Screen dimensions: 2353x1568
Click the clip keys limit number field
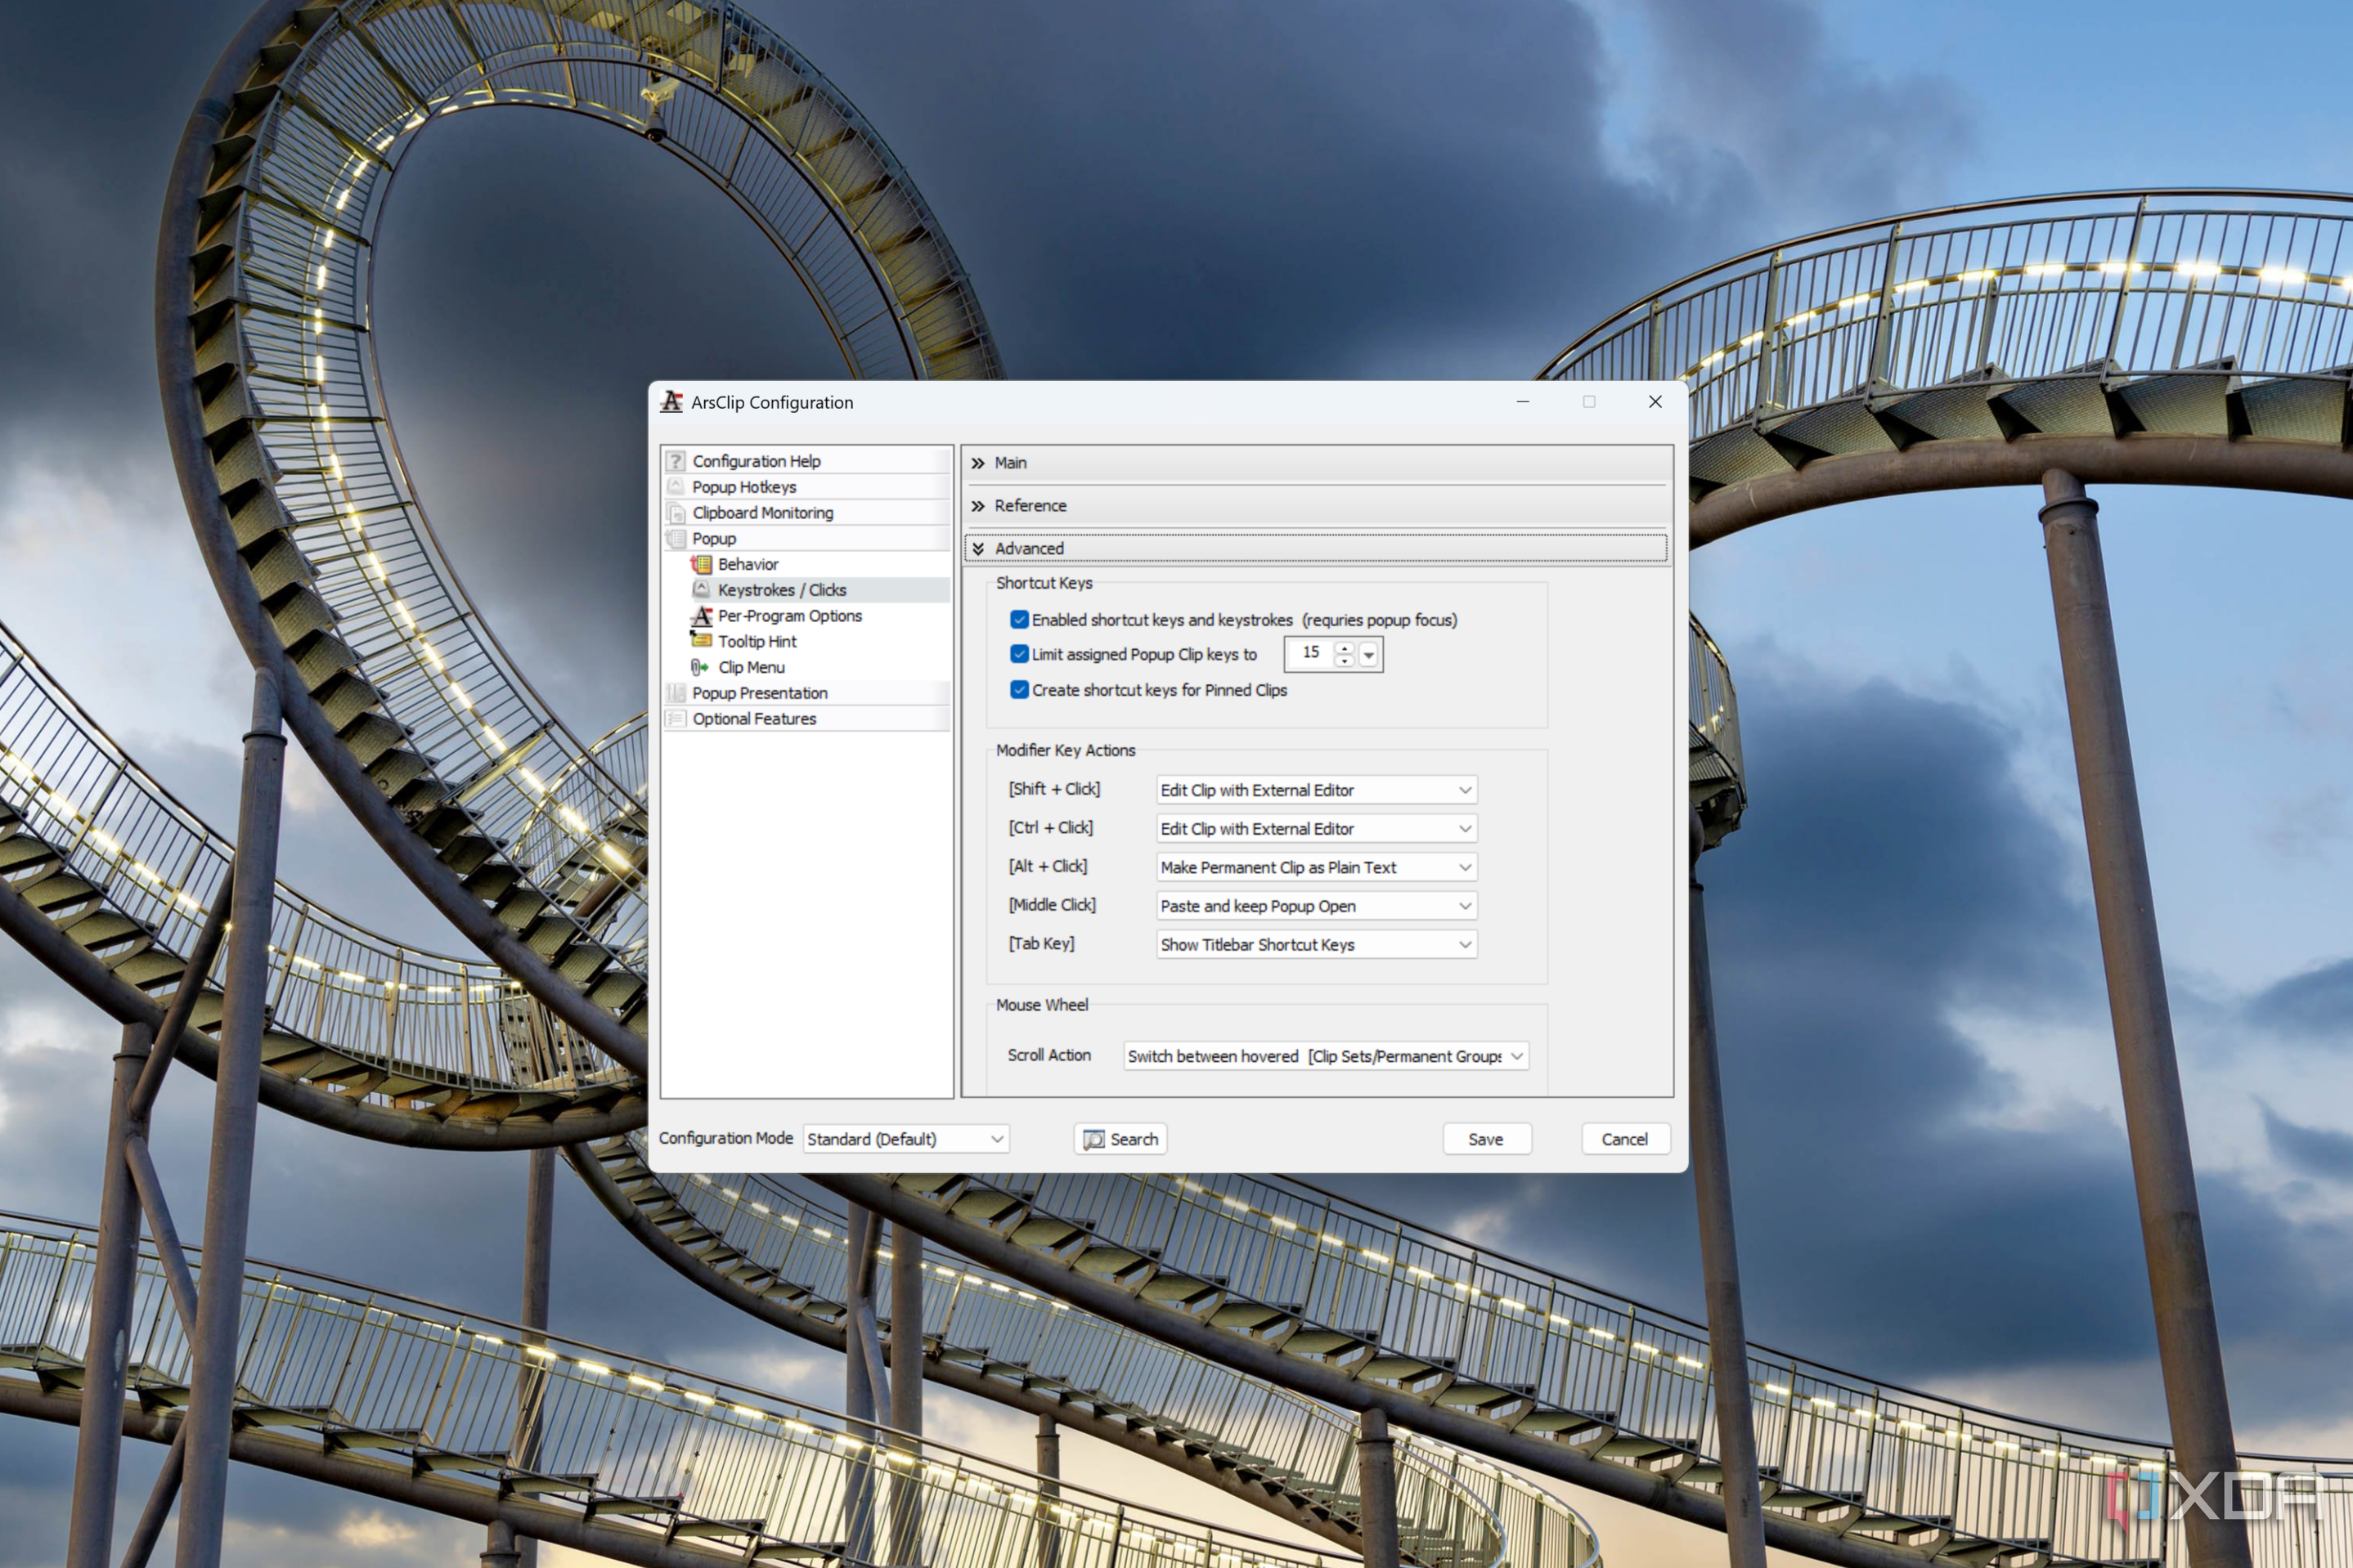[1310, 653]
